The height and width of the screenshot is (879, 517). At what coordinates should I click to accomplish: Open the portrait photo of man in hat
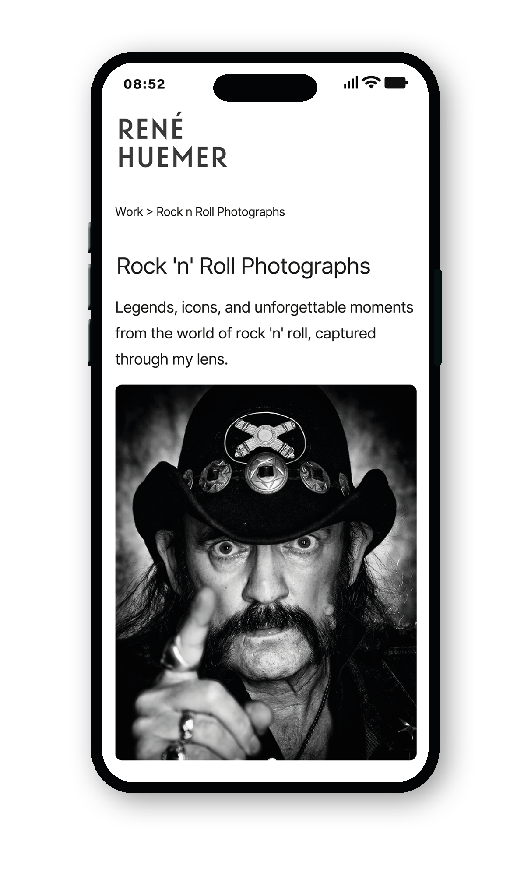pyautogui.click(x=266, y=572)
